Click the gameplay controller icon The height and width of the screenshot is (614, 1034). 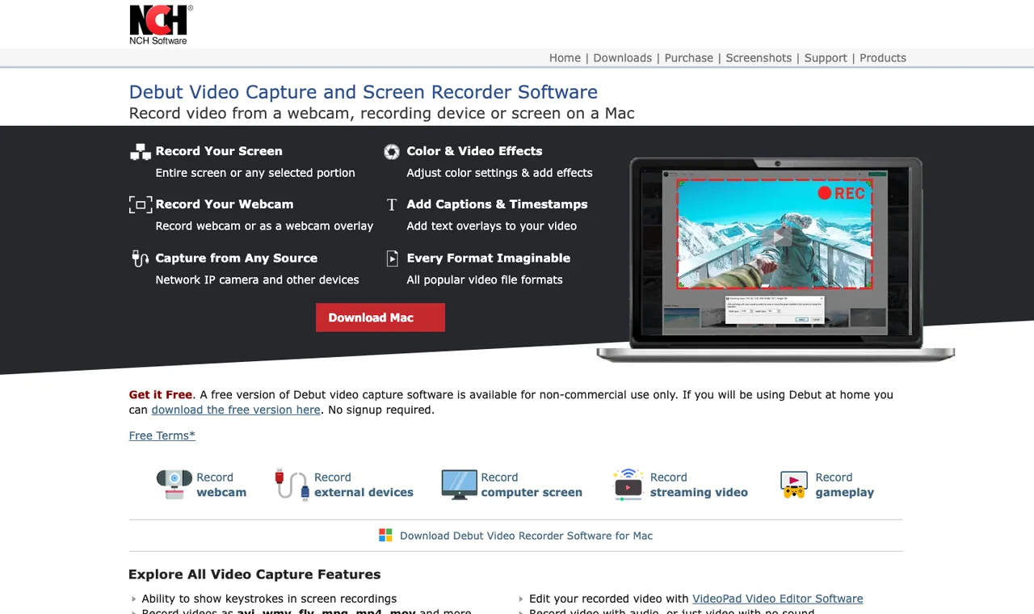pyautogui.click(x=794, y=485)
